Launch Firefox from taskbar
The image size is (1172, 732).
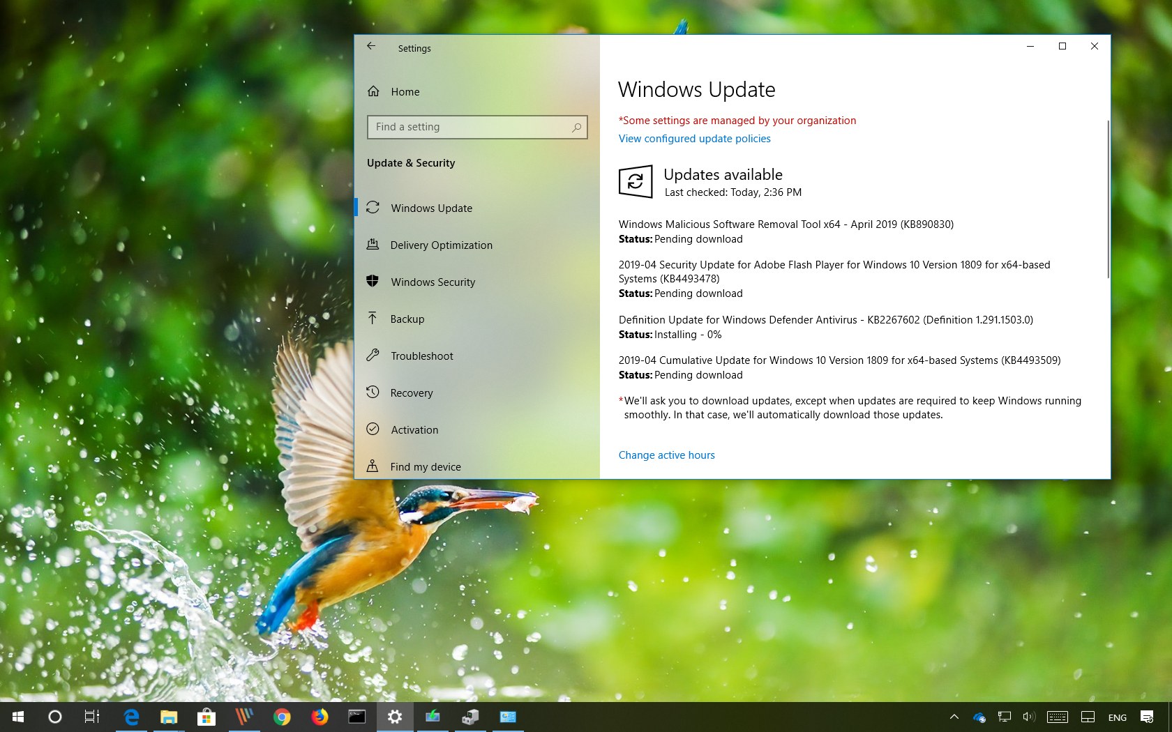click(x=320, y=717)
